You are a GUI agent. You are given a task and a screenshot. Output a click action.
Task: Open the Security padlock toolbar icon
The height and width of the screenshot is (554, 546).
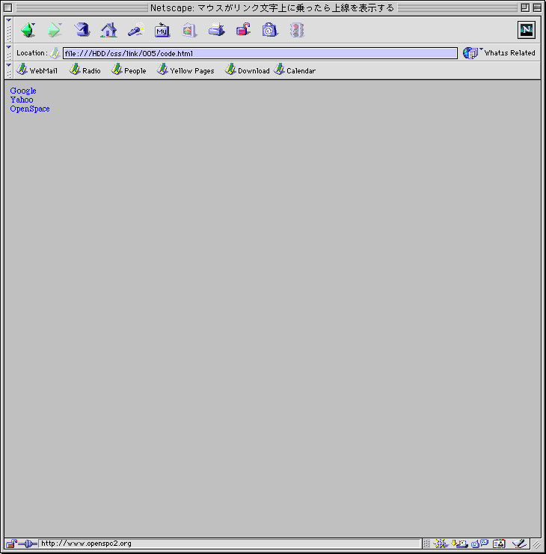tap(243, 30)
